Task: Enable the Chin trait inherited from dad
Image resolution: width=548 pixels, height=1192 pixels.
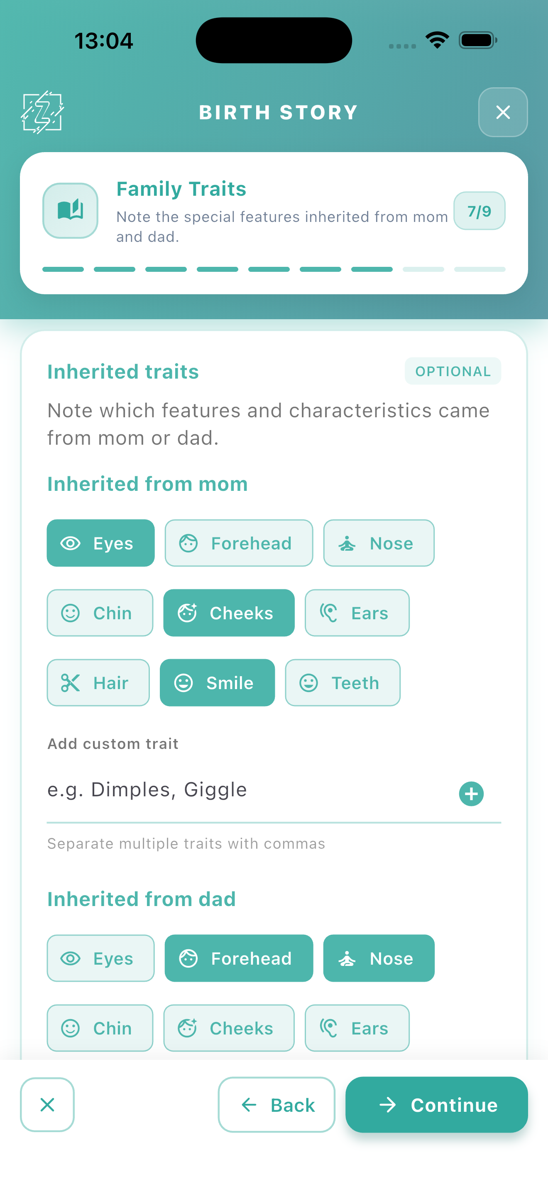Action: pyautogui.click(x=99, y=1028)
